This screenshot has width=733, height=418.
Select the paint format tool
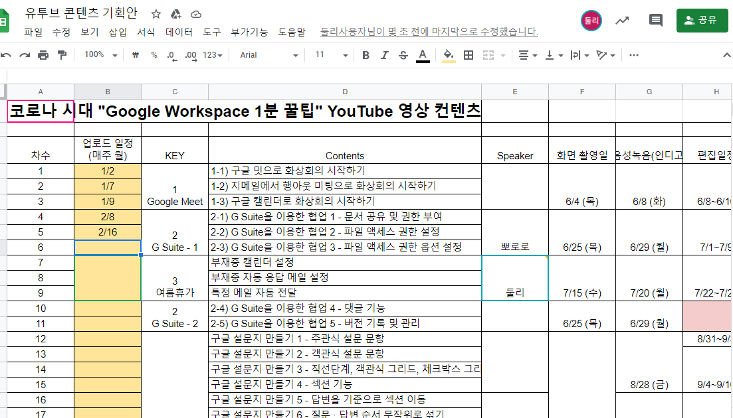62,55
